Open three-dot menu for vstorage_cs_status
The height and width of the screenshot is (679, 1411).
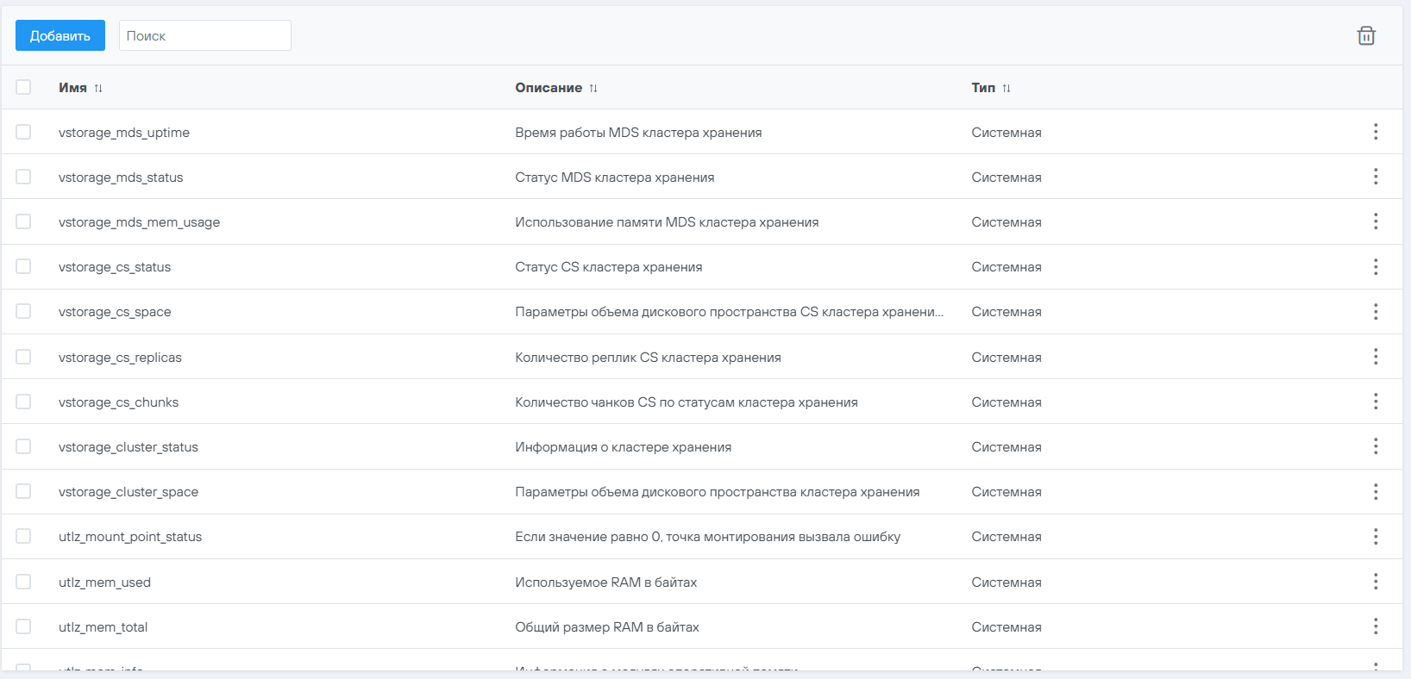[x=1376, y=267]
